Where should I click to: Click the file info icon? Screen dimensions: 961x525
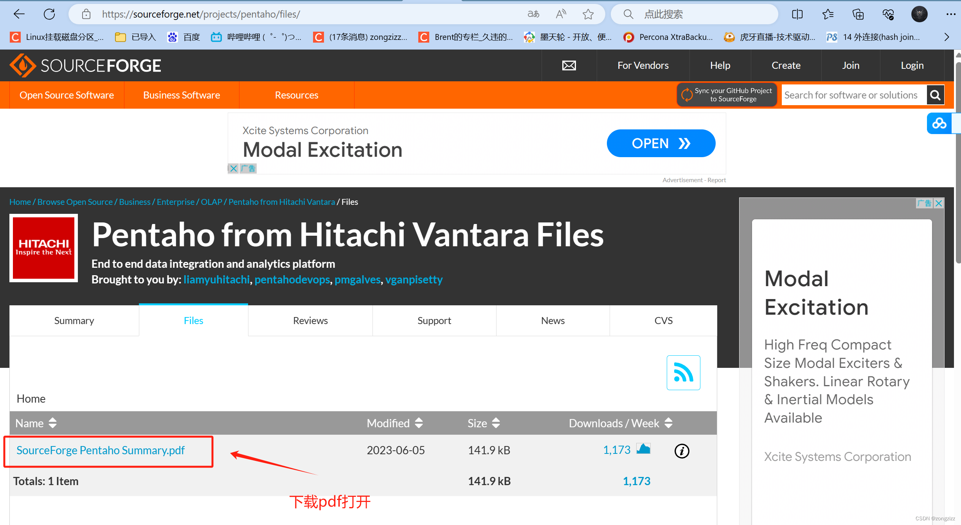[682, 451]
